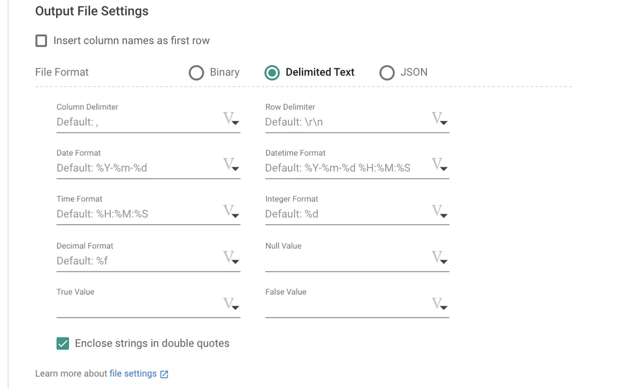Open the Date Format variable picker icon
Image resolution: width=642 pixels, height=389 pixels.
point(231,165)
